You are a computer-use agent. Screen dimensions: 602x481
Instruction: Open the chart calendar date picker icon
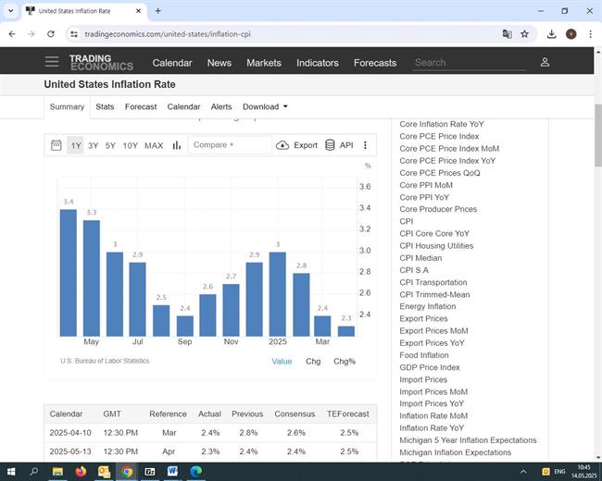56,145
